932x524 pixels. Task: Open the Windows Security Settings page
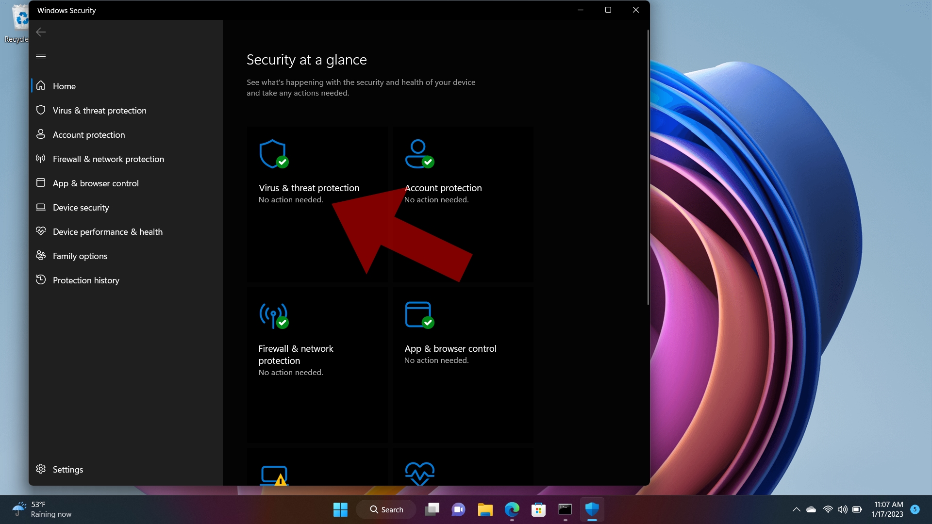point(67,469)
